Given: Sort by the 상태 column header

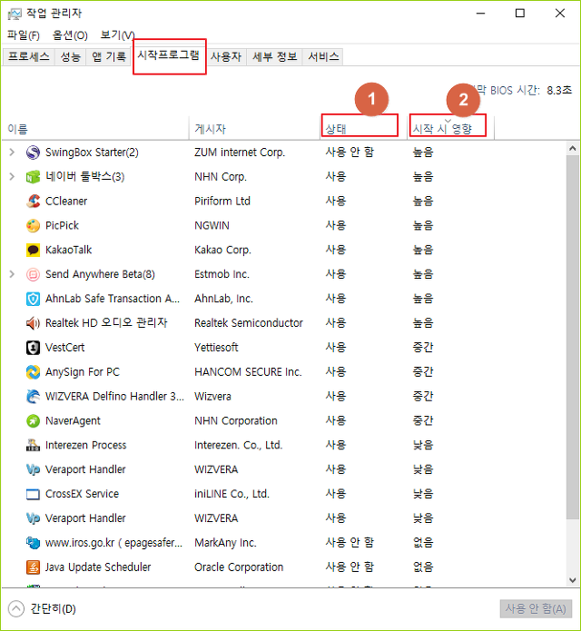Looking at the screenshot, I should point(363,129).
